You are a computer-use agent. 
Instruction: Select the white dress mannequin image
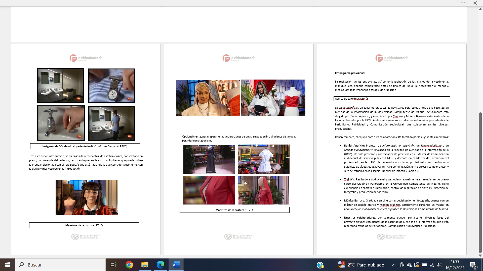click(x=264, y=159)
